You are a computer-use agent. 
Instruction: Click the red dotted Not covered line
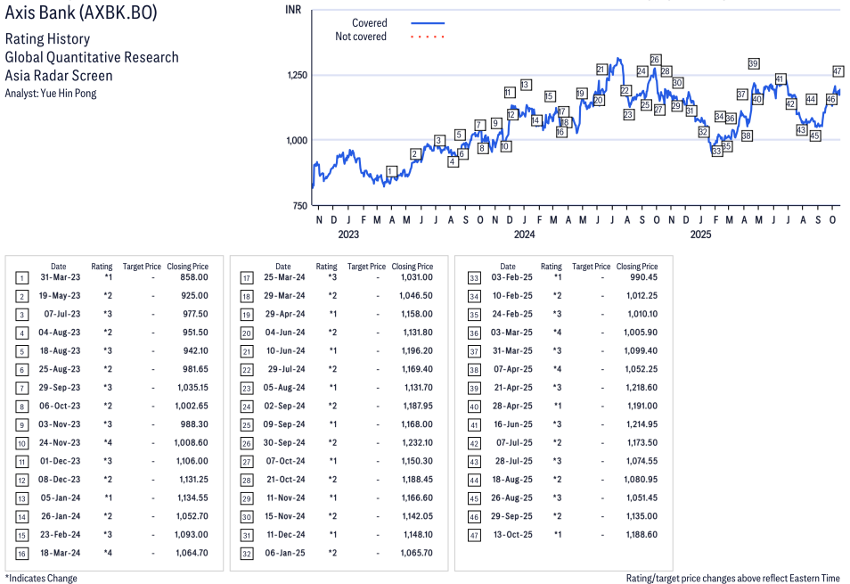(x=427, y=37)
